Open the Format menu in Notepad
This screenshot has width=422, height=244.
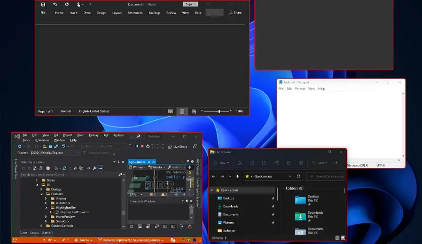tap(300, 89)
